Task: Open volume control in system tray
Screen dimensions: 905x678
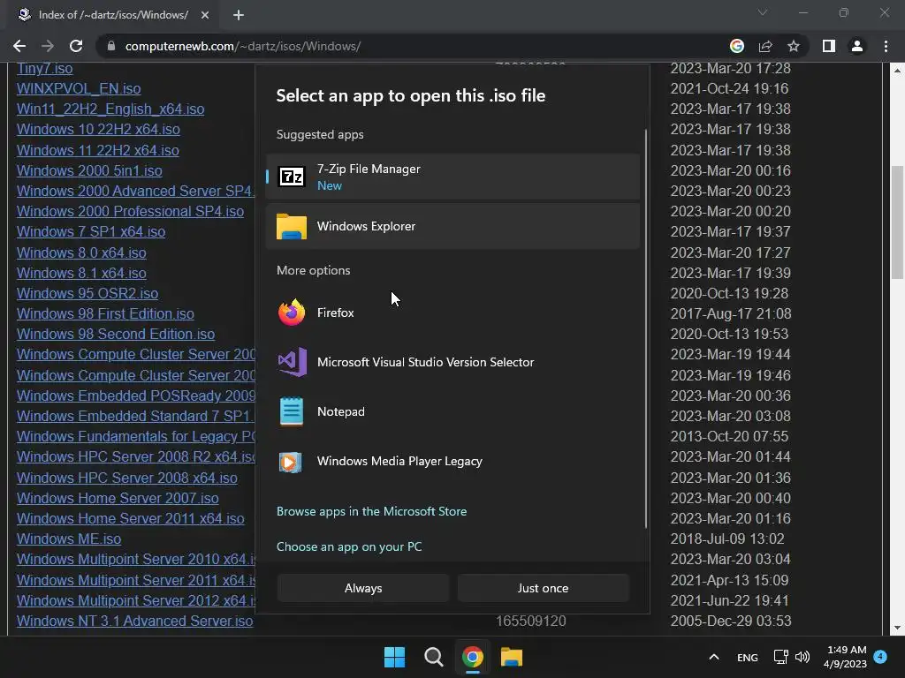Action: (x=802, y=657)
